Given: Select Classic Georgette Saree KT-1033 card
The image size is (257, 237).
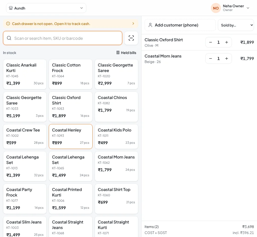Looking at the screenshot, I should (x=25, y=107).
